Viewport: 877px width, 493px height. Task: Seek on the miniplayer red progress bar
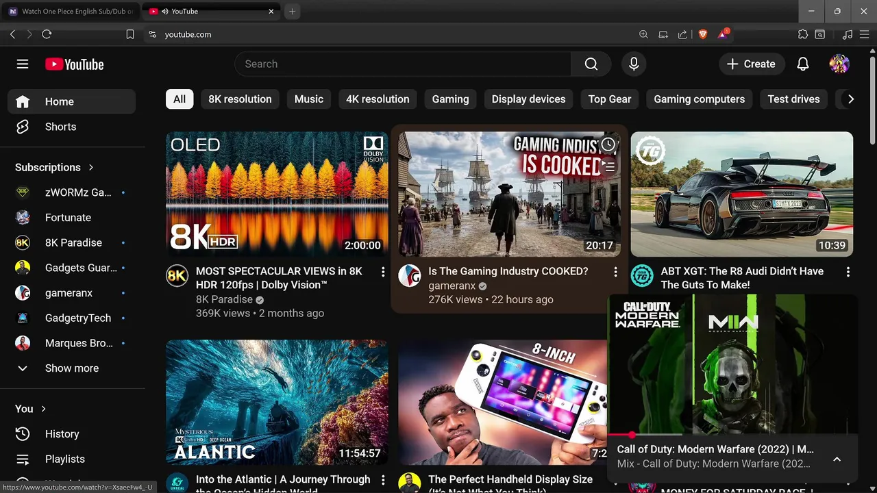point(732,435)
